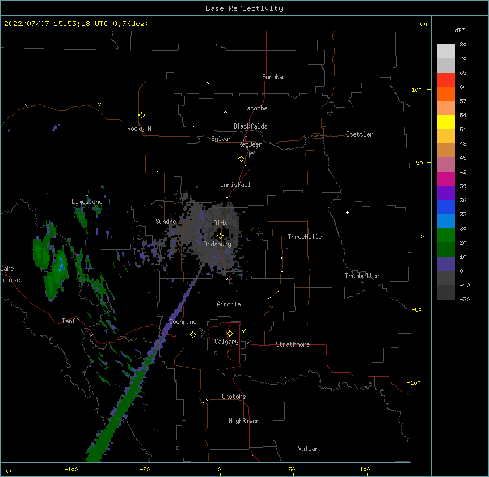
Task: Pick the slate purple swatch between 10 and 0
Action: [446, 264]
